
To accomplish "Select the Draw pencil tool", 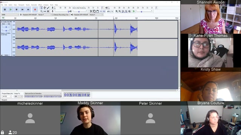I will pyautogui.click(x=48, y=8).
